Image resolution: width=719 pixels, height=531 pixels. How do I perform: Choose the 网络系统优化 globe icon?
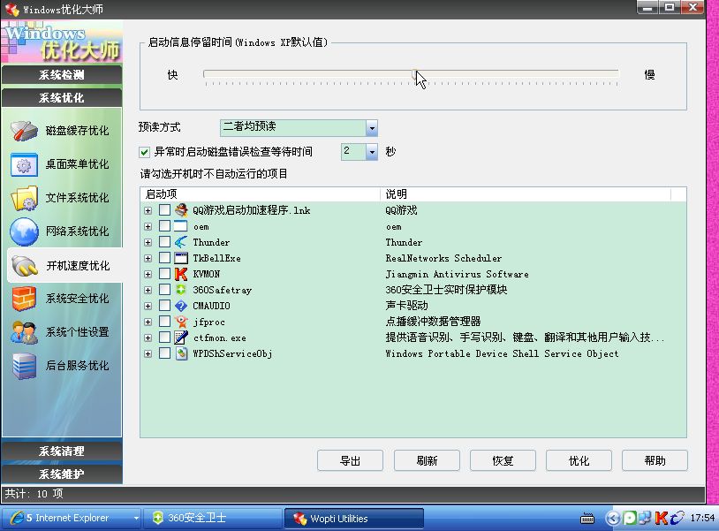coord(24,231)
